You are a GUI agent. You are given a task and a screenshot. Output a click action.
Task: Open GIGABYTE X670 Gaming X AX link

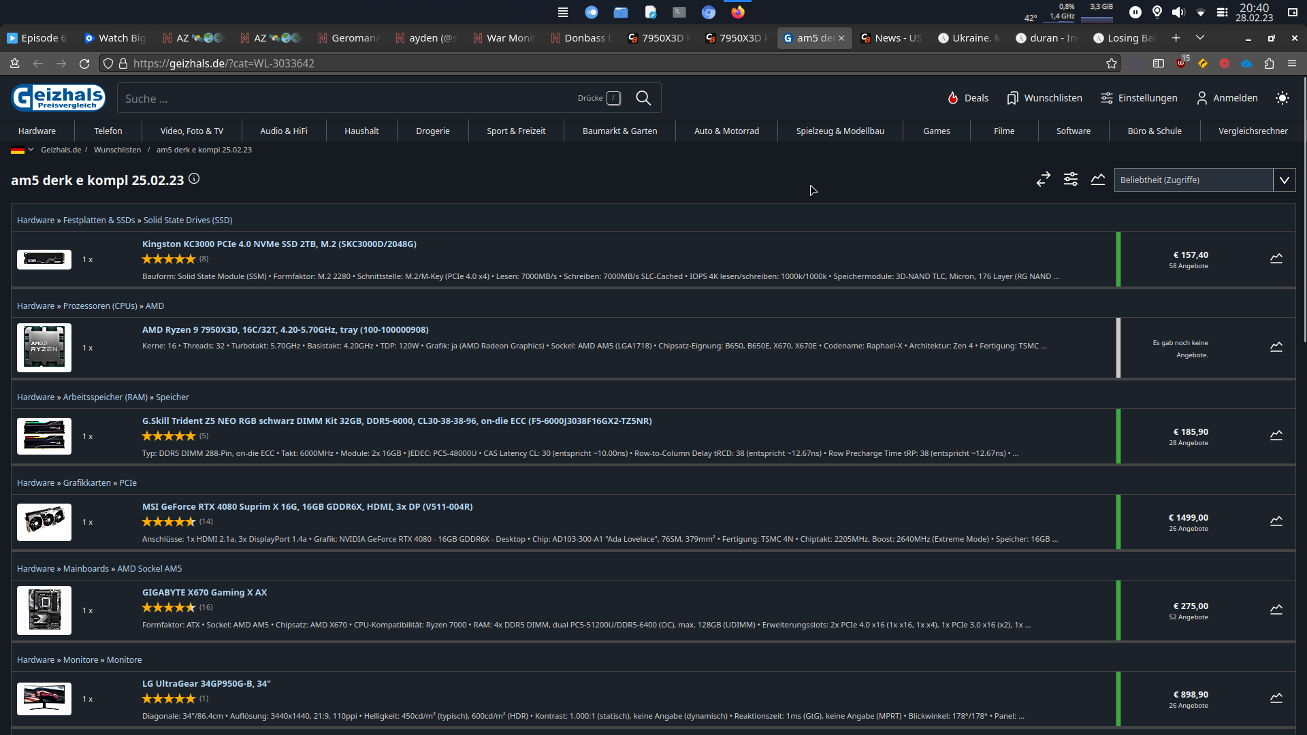(204, 592)
